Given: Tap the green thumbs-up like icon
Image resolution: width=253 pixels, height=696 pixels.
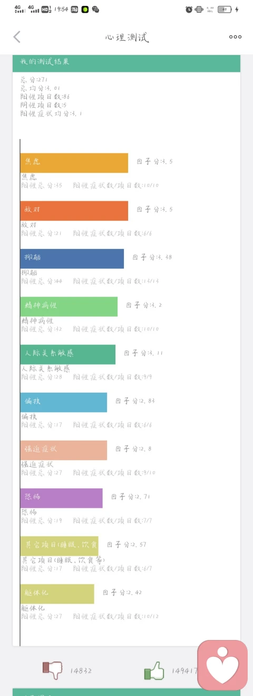Looking at the screenshot, I should point(154,670).
